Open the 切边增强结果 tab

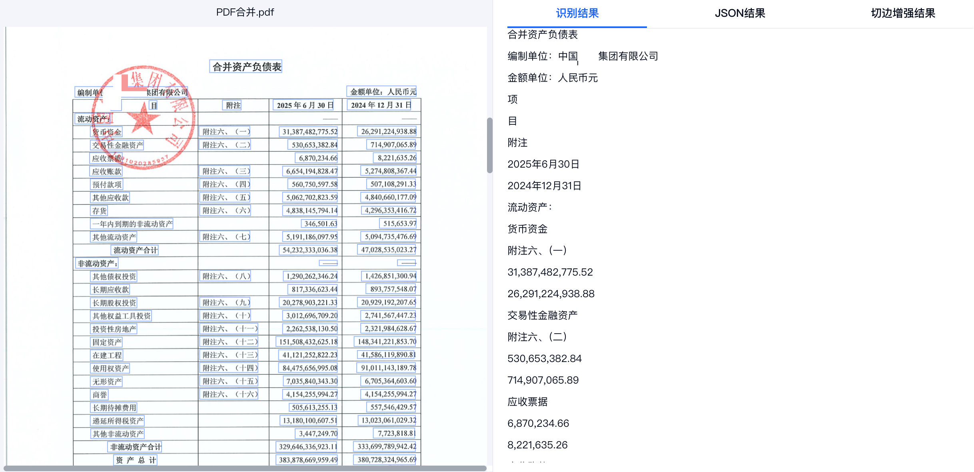click(x=903, y=13)
